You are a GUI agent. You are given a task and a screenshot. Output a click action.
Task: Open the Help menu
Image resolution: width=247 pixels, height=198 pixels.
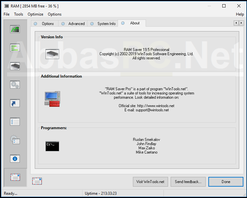[240, 14]
